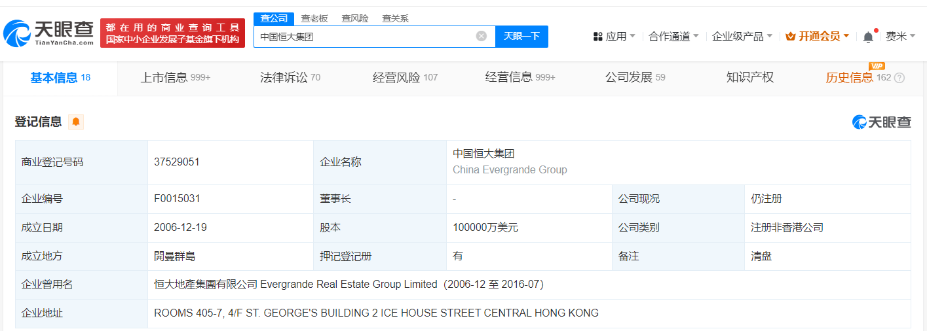Click the 企业地址 label cell

(81, 313)
